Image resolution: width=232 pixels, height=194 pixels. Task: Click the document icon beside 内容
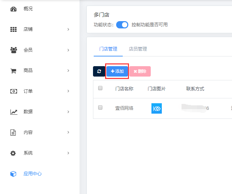tap(13, 132)
